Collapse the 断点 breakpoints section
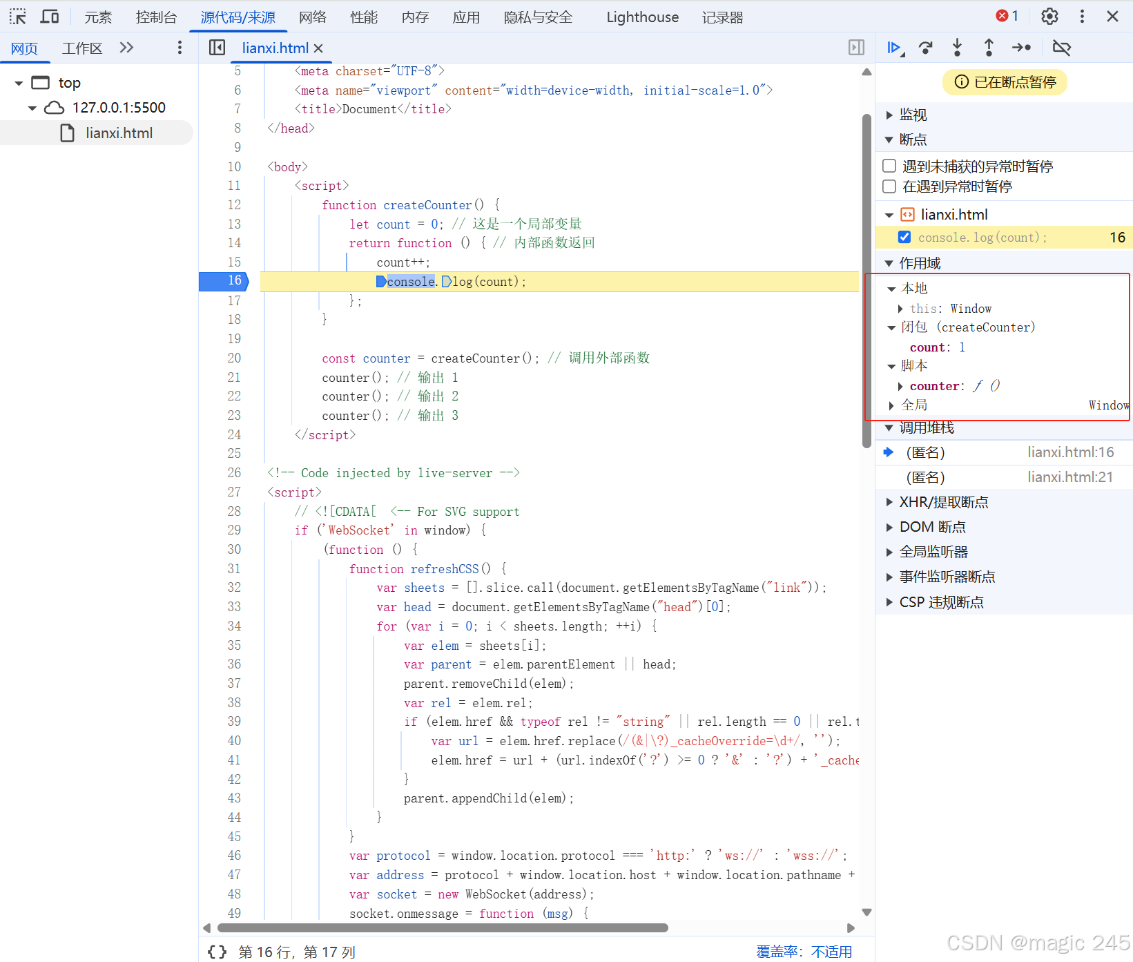This screenshot has width=1133, height=962. tap(889, 140)
